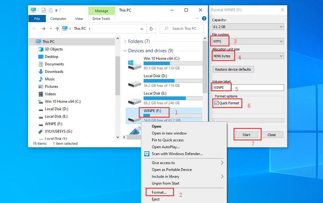323x203 pixels.
Task: Click the New folder icon in title bar
Action: (x=51, y=10)
